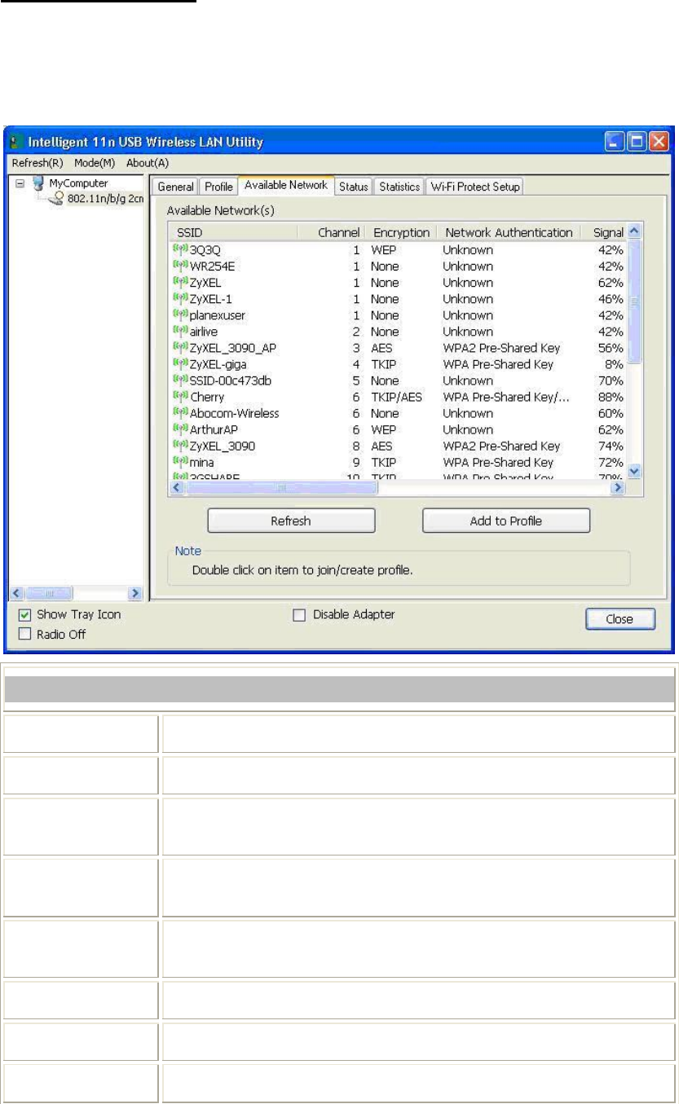The height and width of the screenshot is (1104, 679).
Task: Click the signal icon beside ZyXEL-giga
Action: pos(180,364)
